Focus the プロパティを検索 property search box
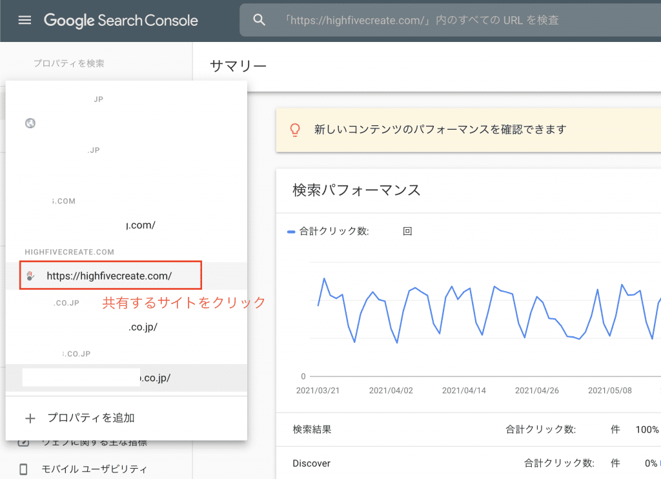Viewport: 661px width, 479px height. 68,63
